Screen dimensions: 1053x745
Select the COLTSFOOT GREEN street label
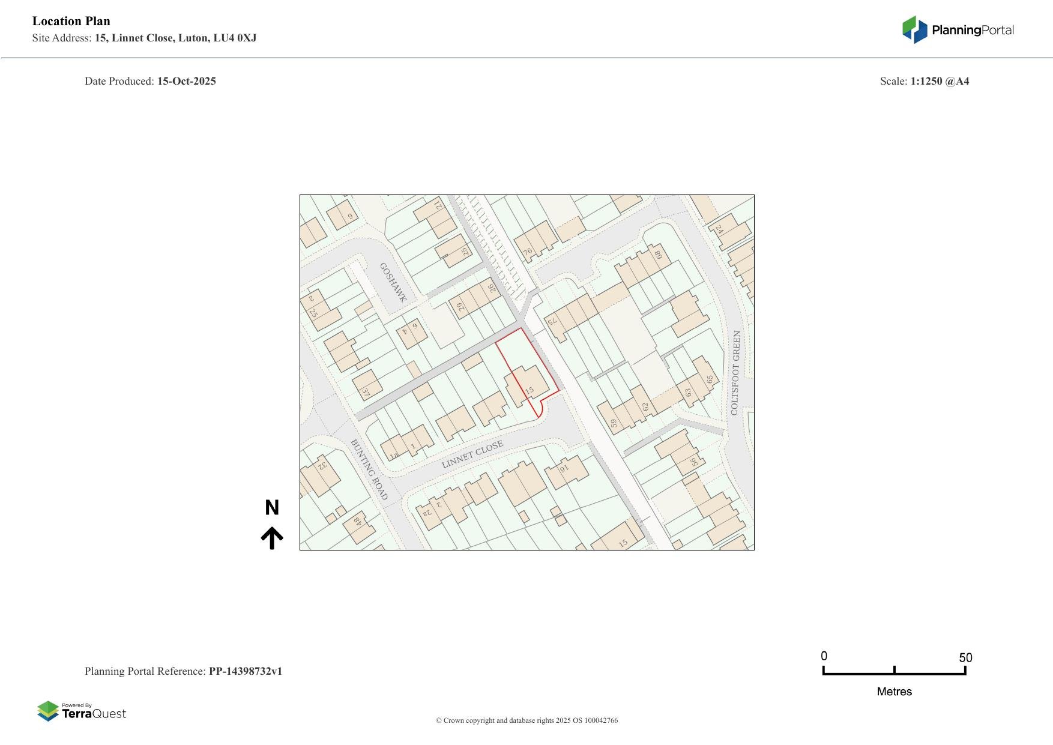[735, 372]
